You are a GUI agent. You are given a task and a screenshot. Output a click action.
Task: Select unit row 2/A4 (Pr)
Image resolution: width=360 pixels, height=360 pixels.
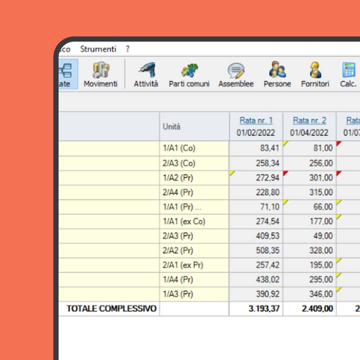(194, 192)
